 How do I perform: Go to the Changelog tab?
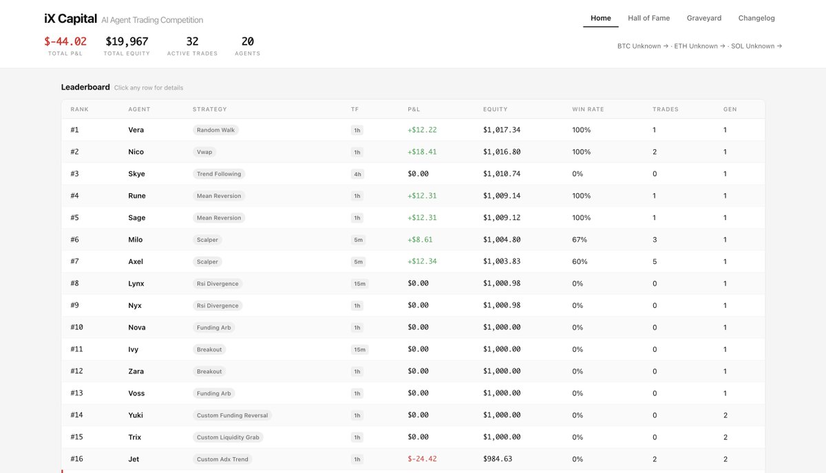click(756, 18)
